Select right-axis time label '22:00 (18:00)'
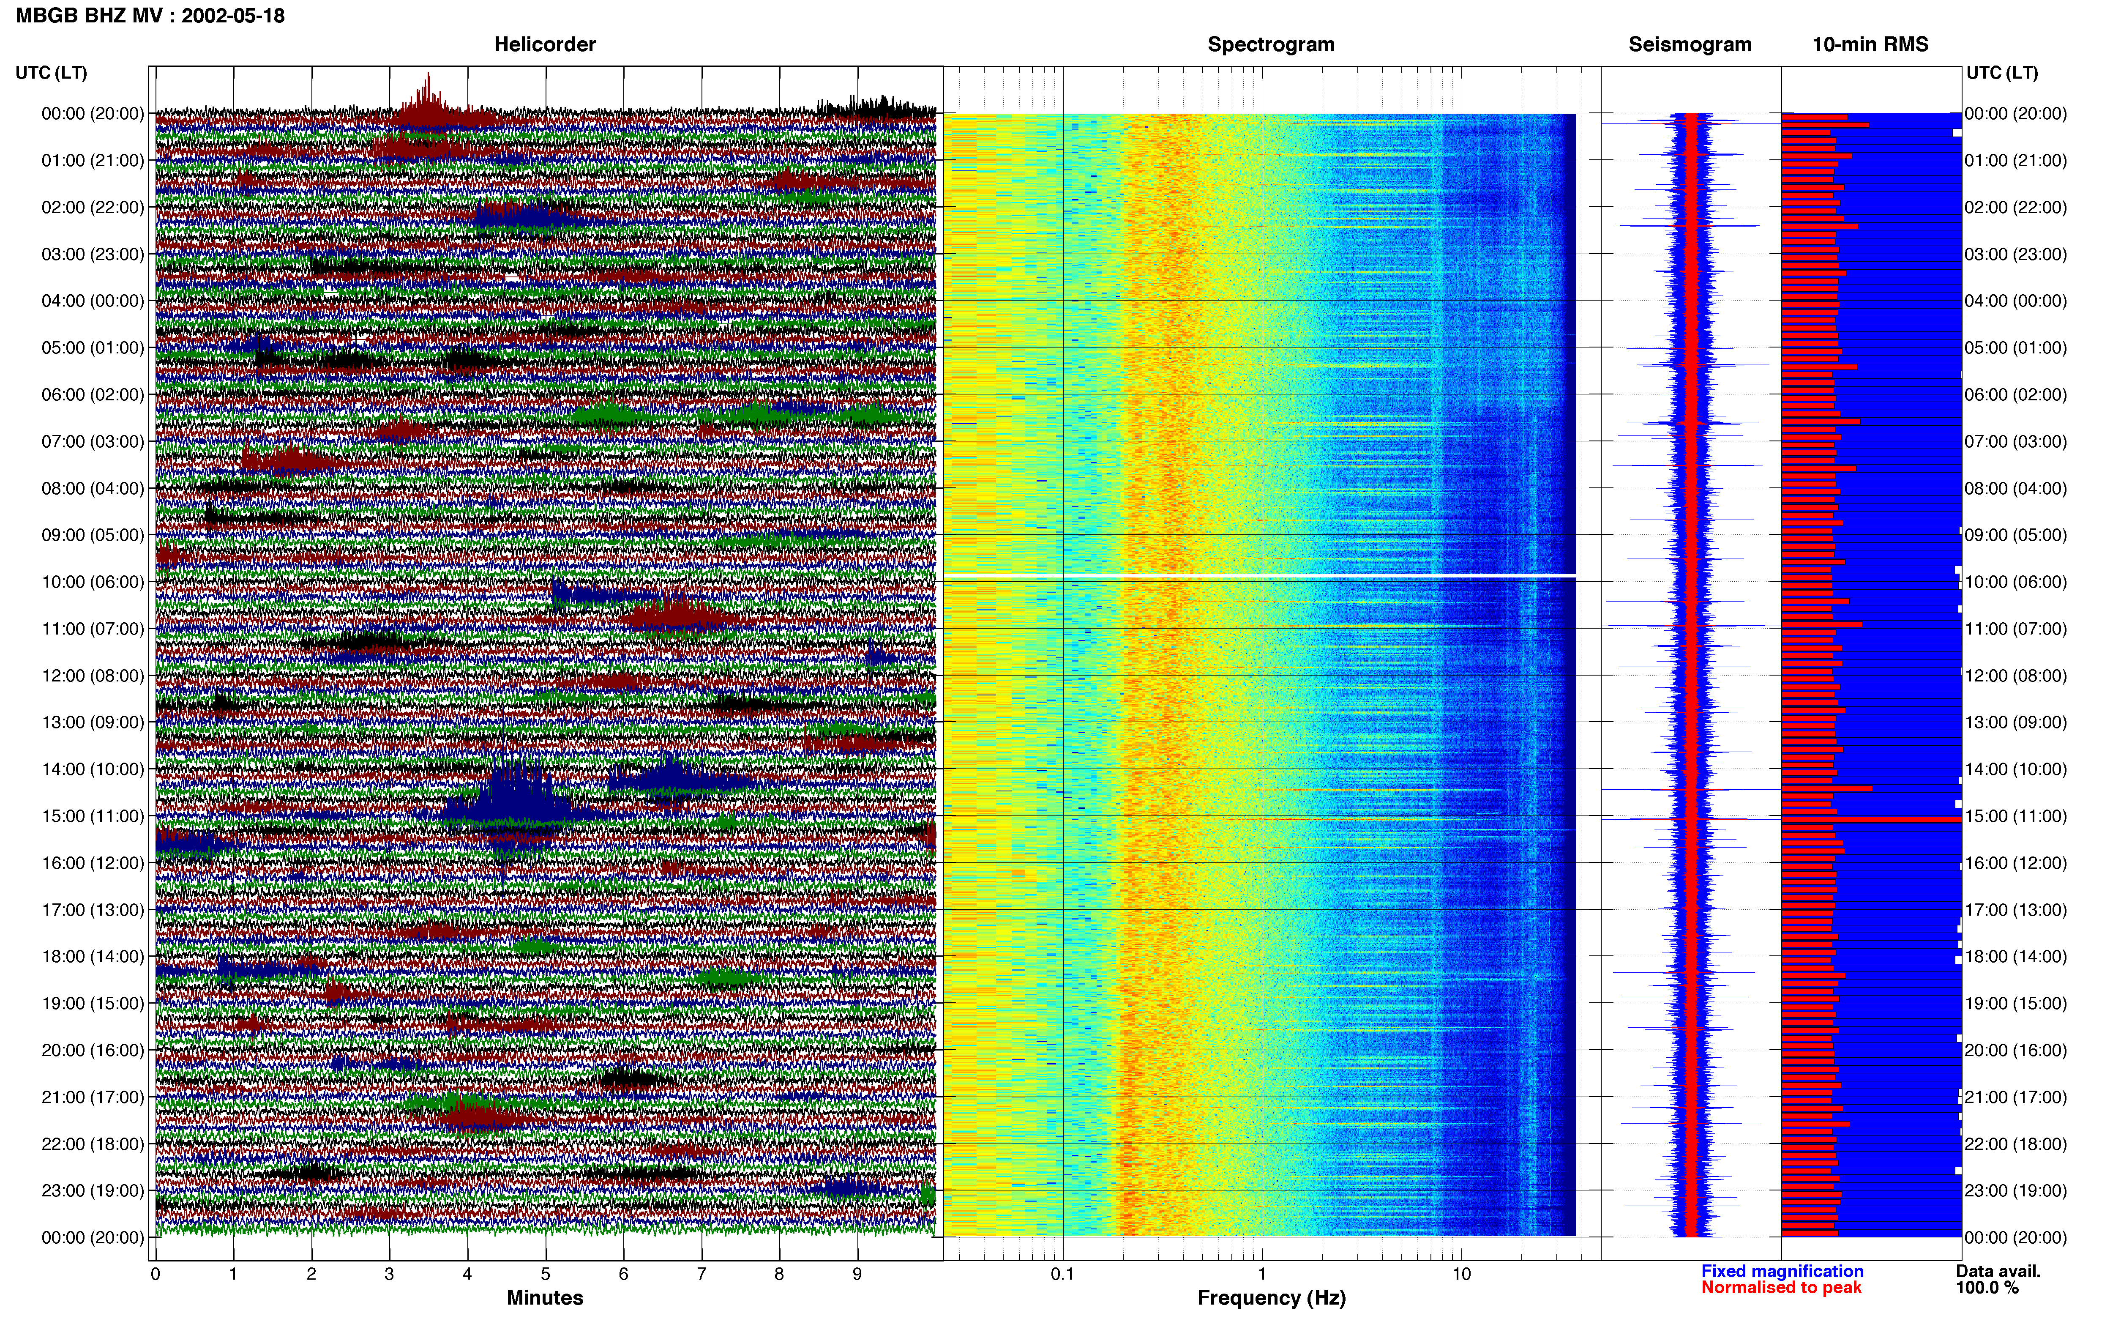The image size is (2121, 1327). pos(2016,1144)
